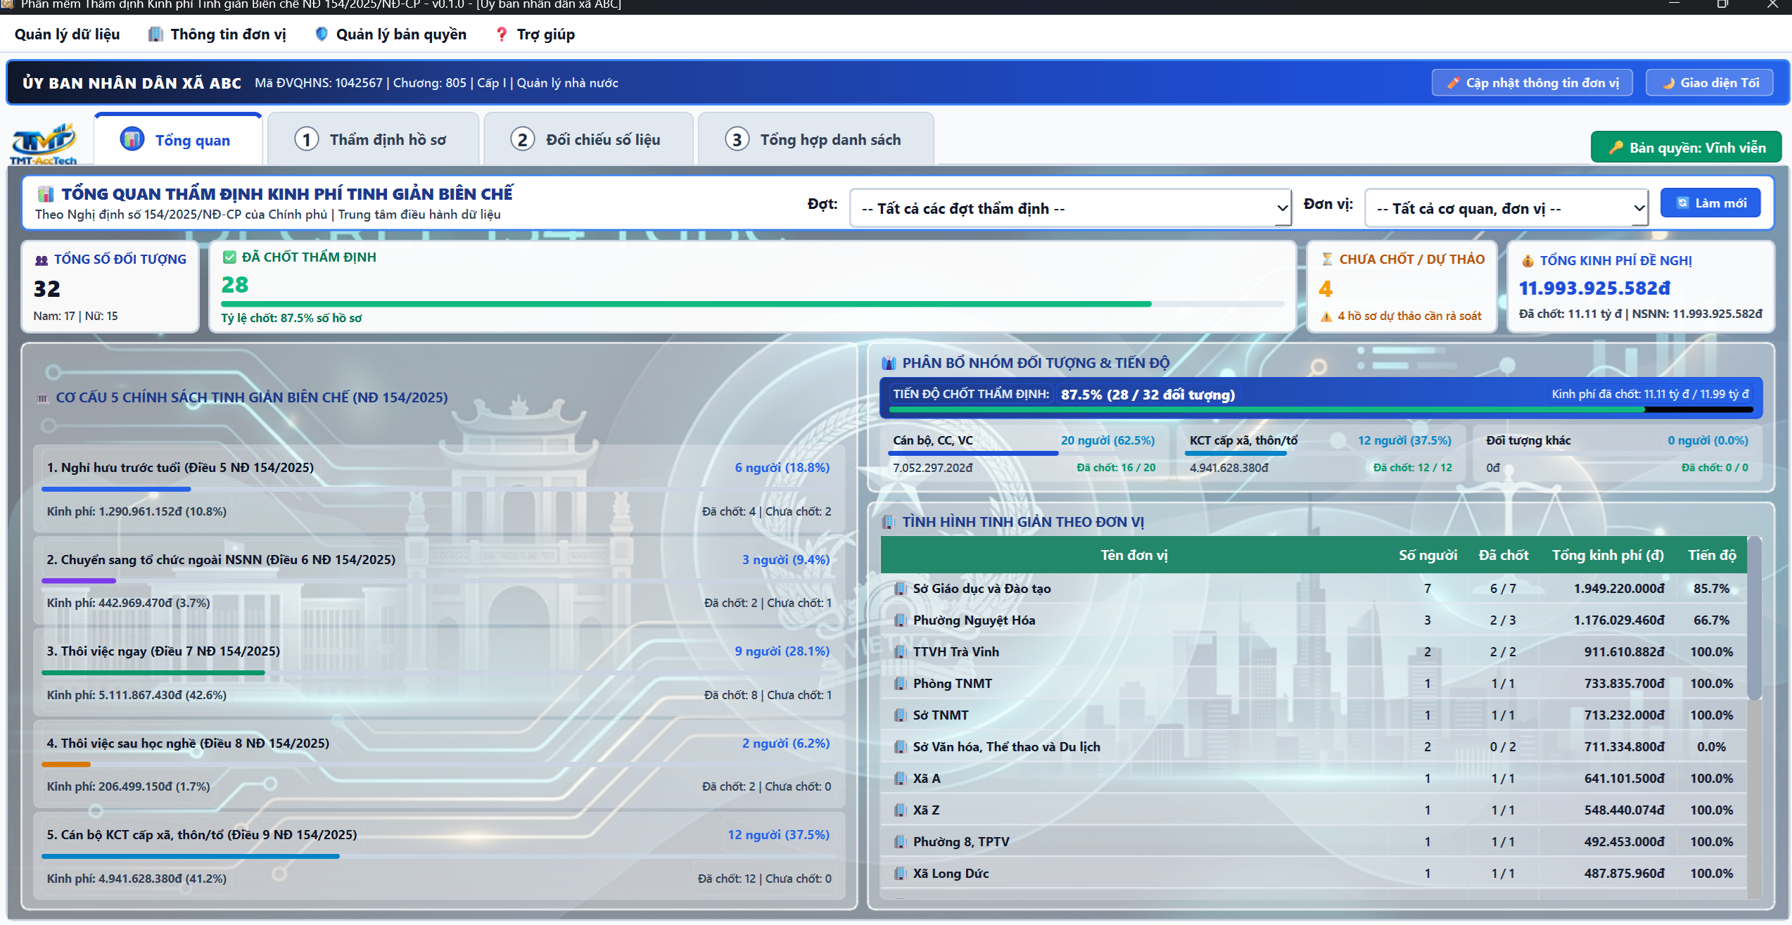The height and width of the screenshot is (925, 1792).
Task: Click Phường Nguyệt Hóa unit name
Action: click(x=974, y=620)
